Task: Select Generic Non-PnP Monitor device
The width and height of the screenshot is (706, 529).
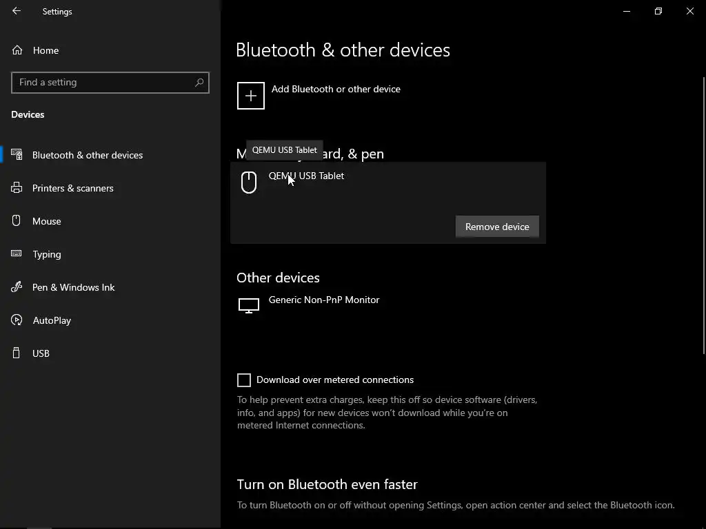Action: 308,305
